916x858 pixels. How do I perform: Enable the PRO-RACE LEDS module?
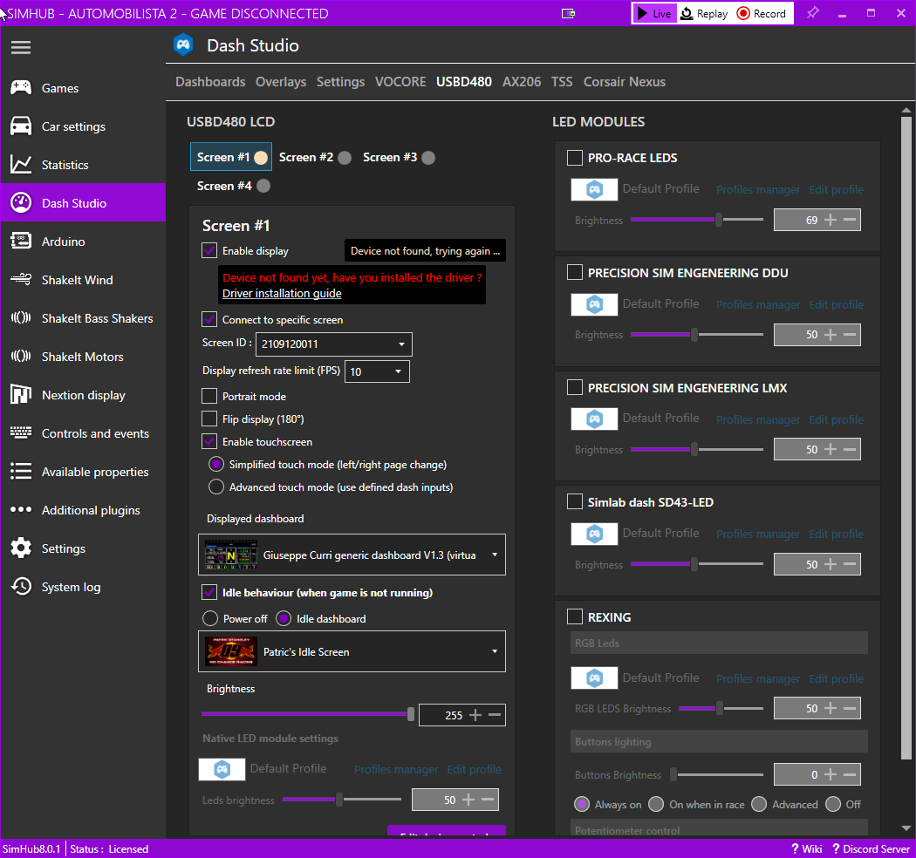pos(575,158)
